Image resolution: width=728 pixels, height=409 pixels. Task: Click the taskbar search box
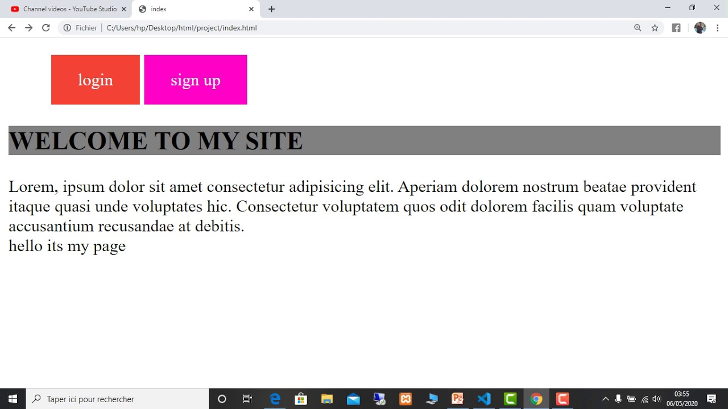coord(118,399)
